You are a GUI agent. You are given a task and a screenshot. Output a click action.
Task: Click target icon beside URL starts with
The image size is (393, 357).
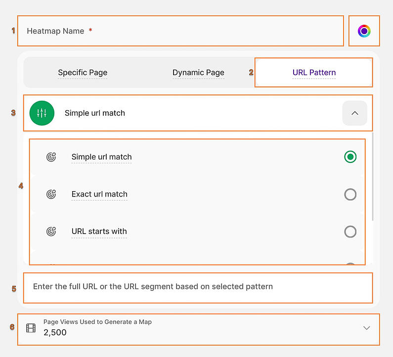pos(51,232)
